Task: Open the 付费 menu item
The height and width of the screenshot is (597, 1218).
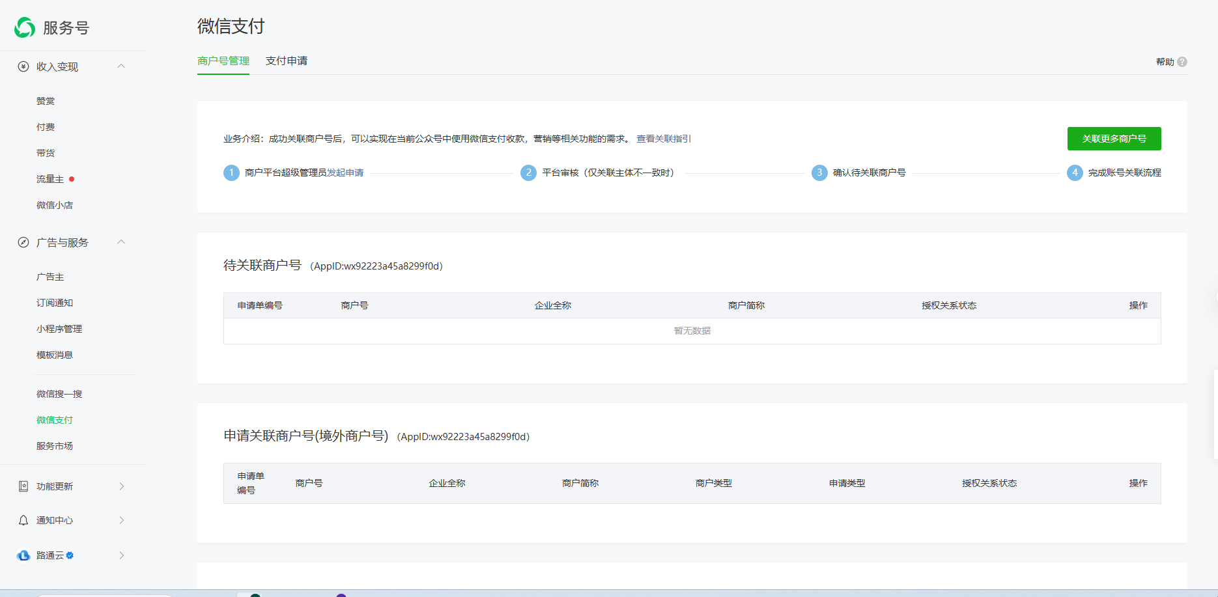Action: pyautogui.click(x=46, y=127)
